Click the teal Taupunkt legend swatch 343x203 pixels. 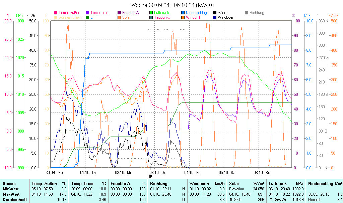pos(151,17)
